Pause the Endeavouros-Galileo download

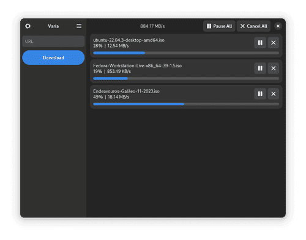pos(260,94)
